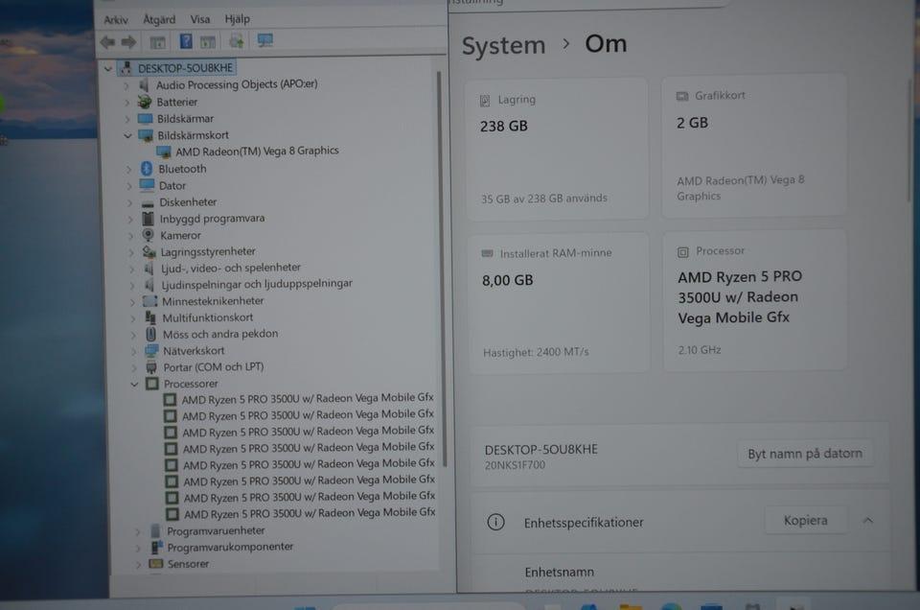Click the Byt namn på datorn button

click(x=805, y=454)
